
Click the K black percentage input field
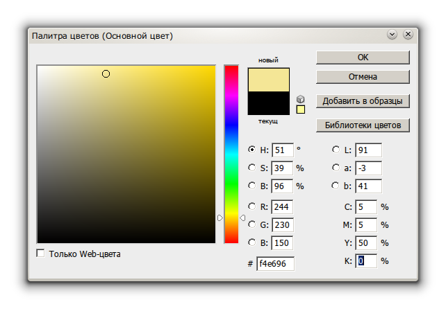366,261
